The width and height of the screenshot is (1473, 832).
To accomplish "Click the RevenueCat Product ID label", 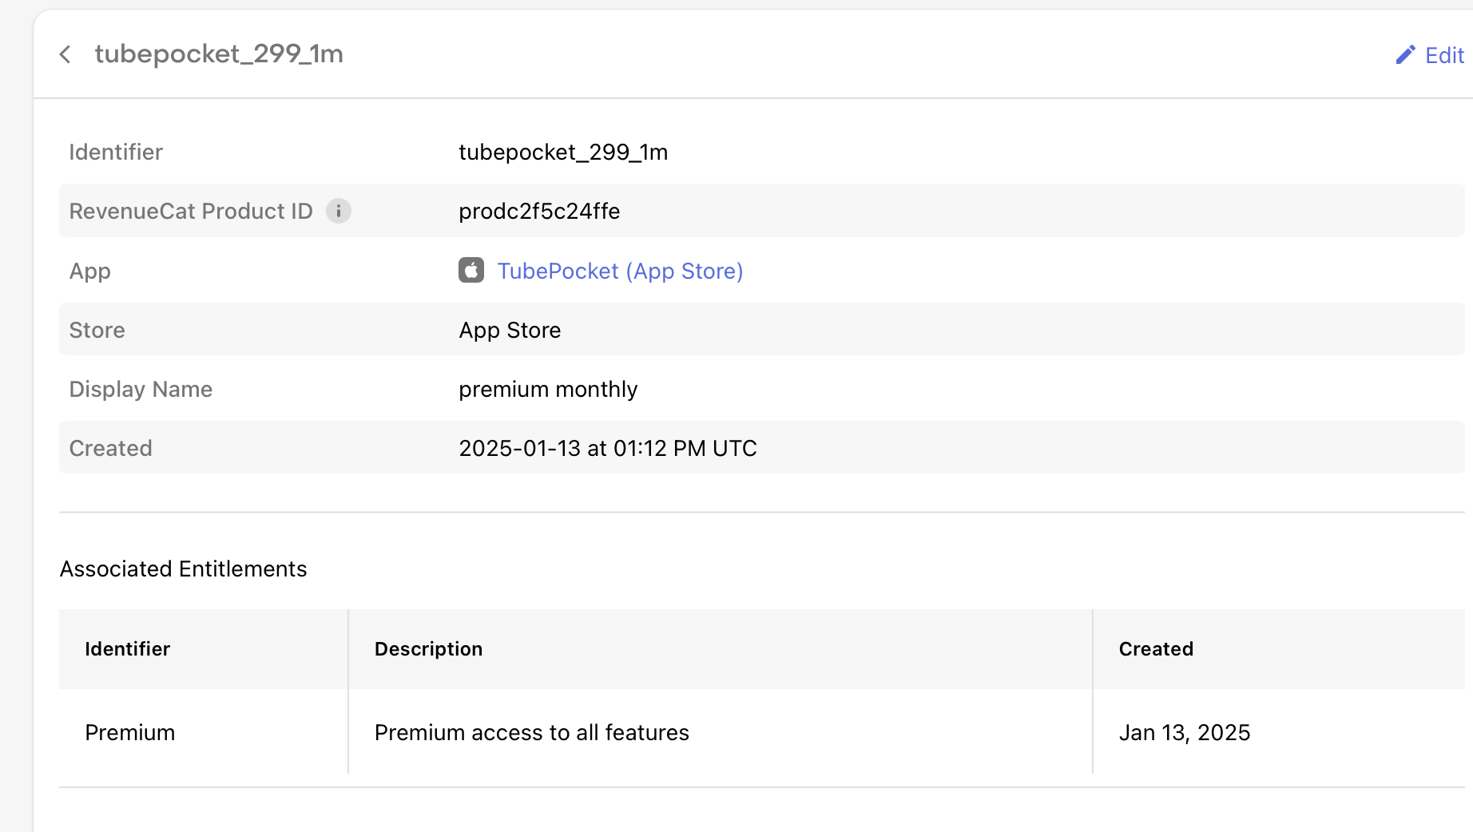I will point(191,211).
